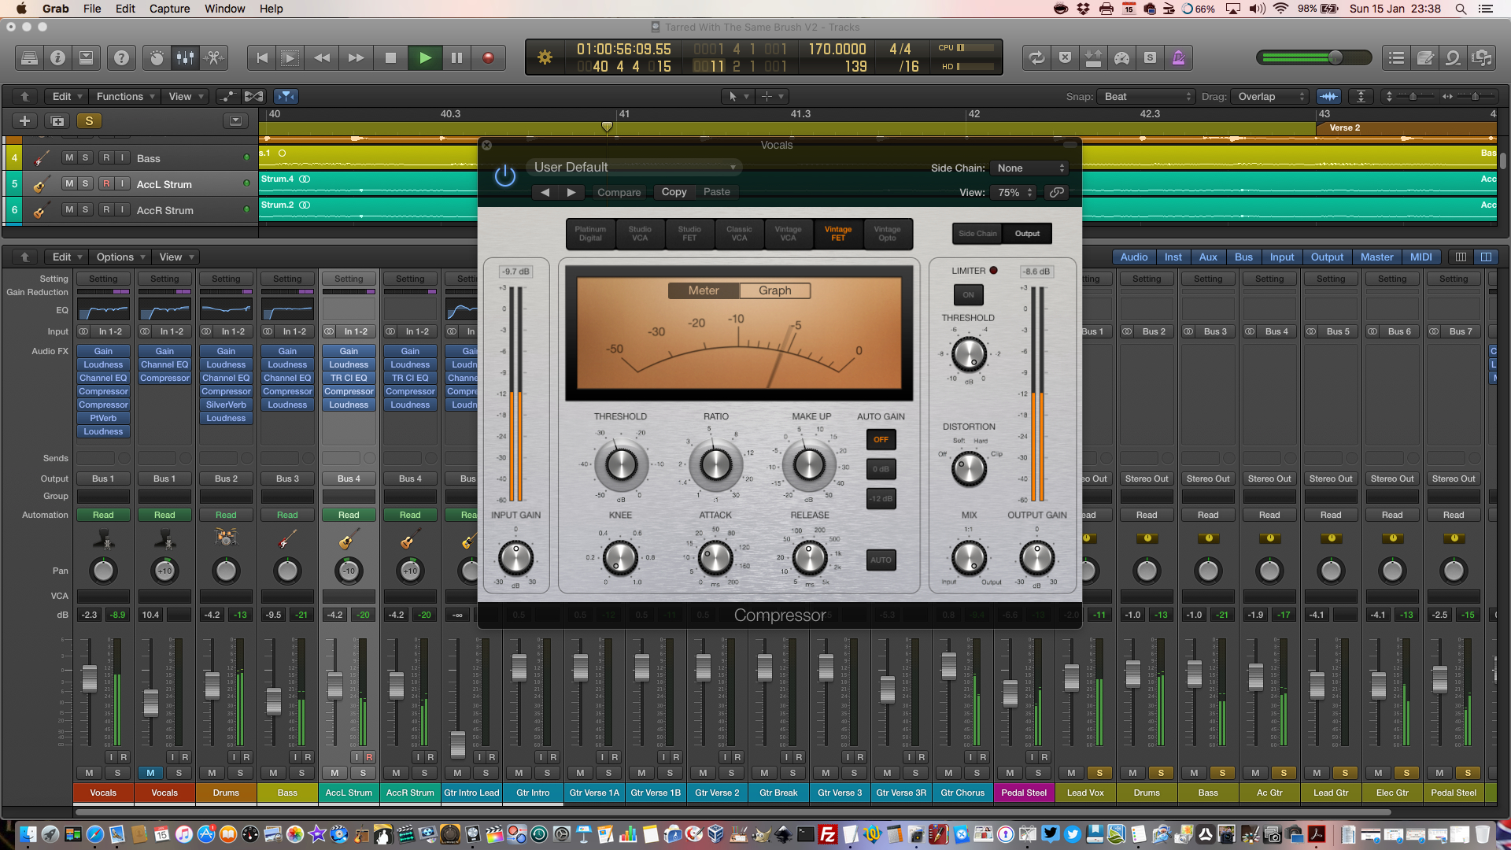Click the Tuner icon in the control bar
Image resolution: width=1511 pixels, height=850 pixels.
click(x=1121, y=57)
